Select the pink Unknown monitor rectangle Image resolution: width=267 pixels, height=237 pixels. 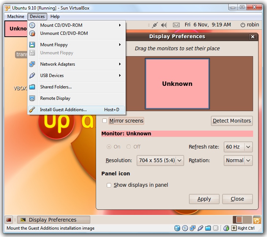point(177,84)
